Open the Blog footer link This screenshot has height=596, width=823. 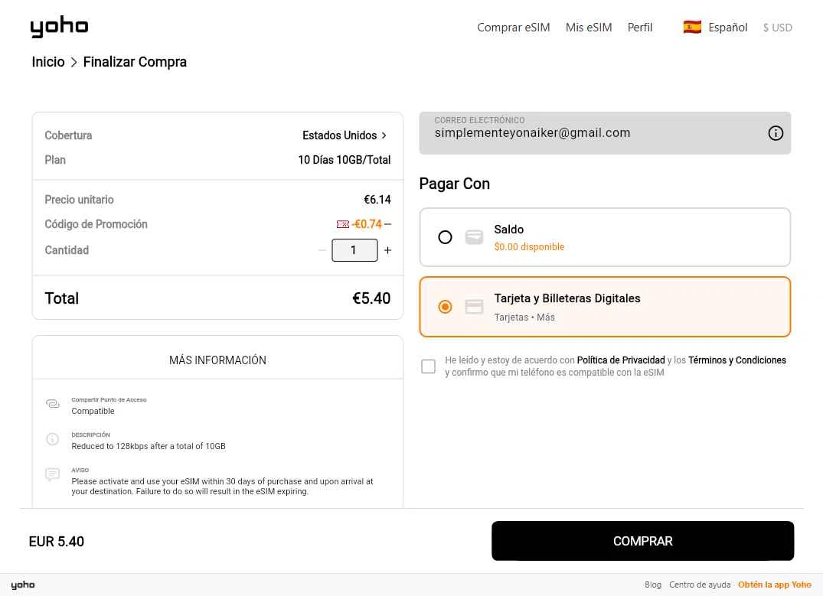(653, 585)
